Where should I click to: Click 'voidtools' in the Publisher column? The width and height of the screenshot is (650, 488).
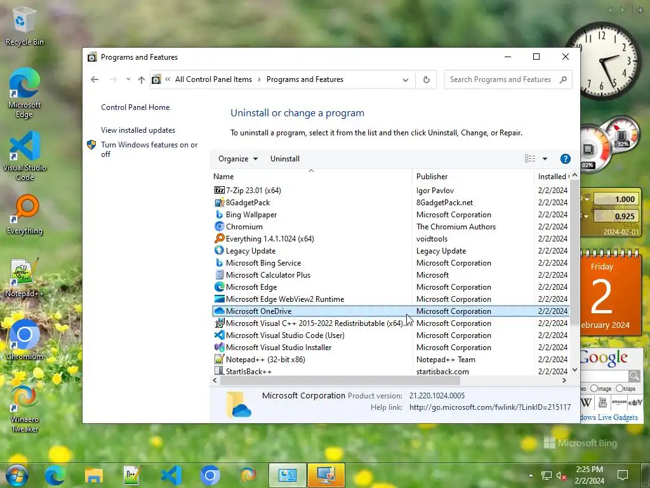click(x=432, y=239)
